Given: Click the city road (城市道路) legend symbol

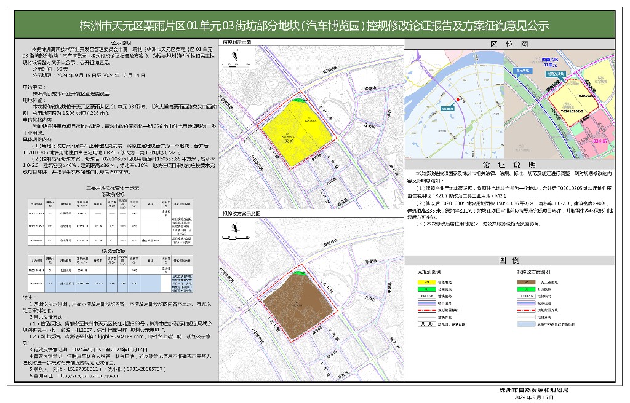Looking at the screenshot, I should pos(426,303).
